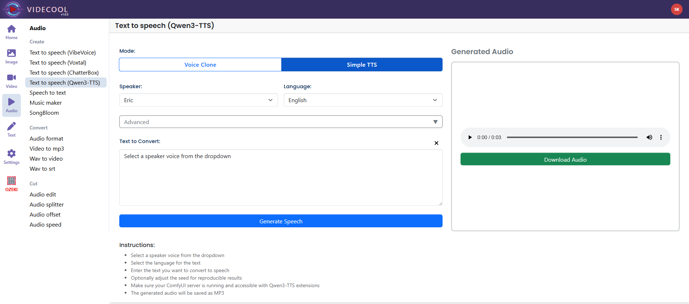The image size is (689, 304).
Task: Click the Generate Speech button
Action: click(281, 221)
